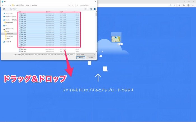Screen dimensions: 196x122
Task: Select file DSC_0248 in the list
Action: point(49,45)
